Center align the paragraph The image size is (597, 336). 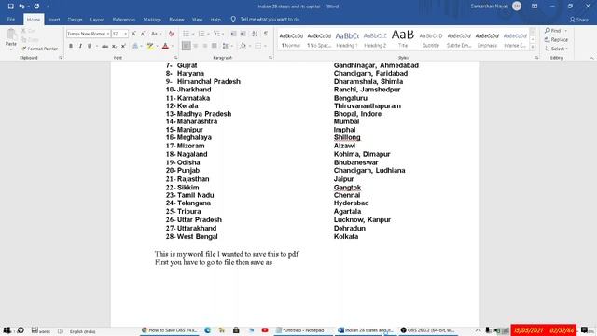(196, 46)
